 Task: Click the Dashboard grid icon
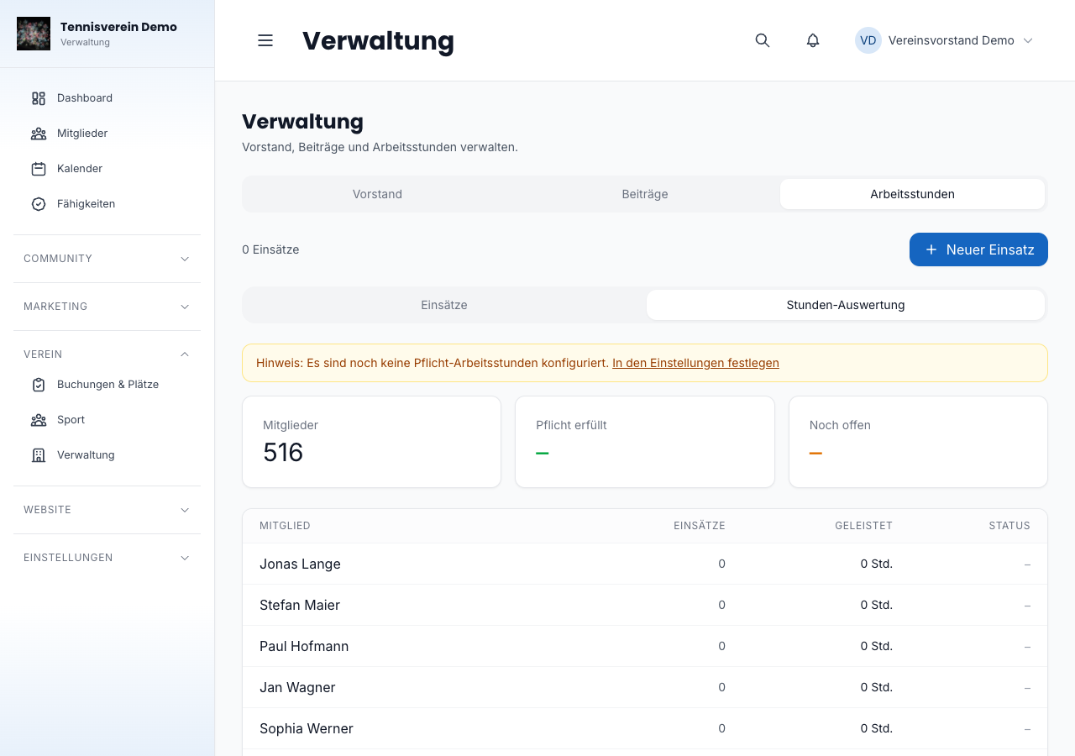39,98
